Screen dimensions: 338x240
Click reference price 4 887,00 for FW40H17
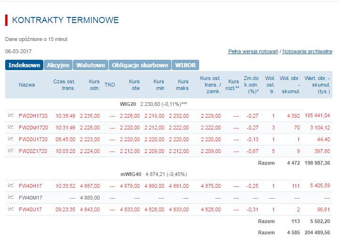tap(90, 186)
